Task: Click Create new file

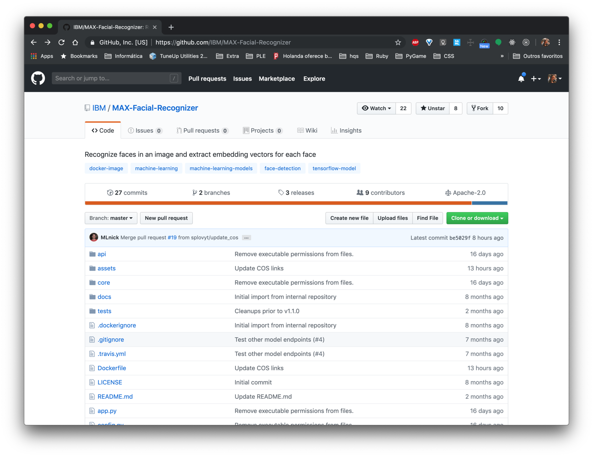Action: click(x=349, y=218)
